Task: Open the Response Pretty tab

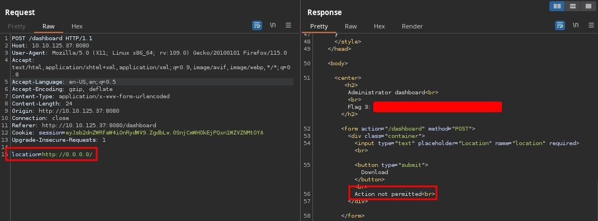Action: coord(319,26)
